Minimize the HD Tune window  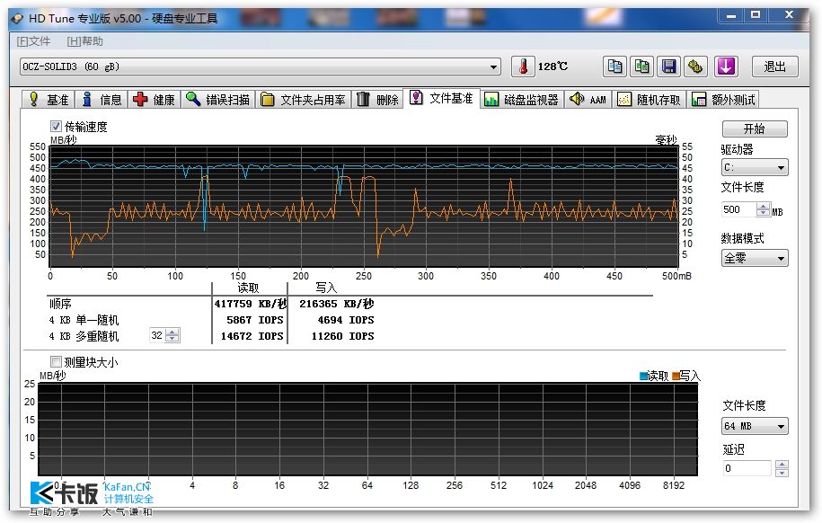[730, 16]
